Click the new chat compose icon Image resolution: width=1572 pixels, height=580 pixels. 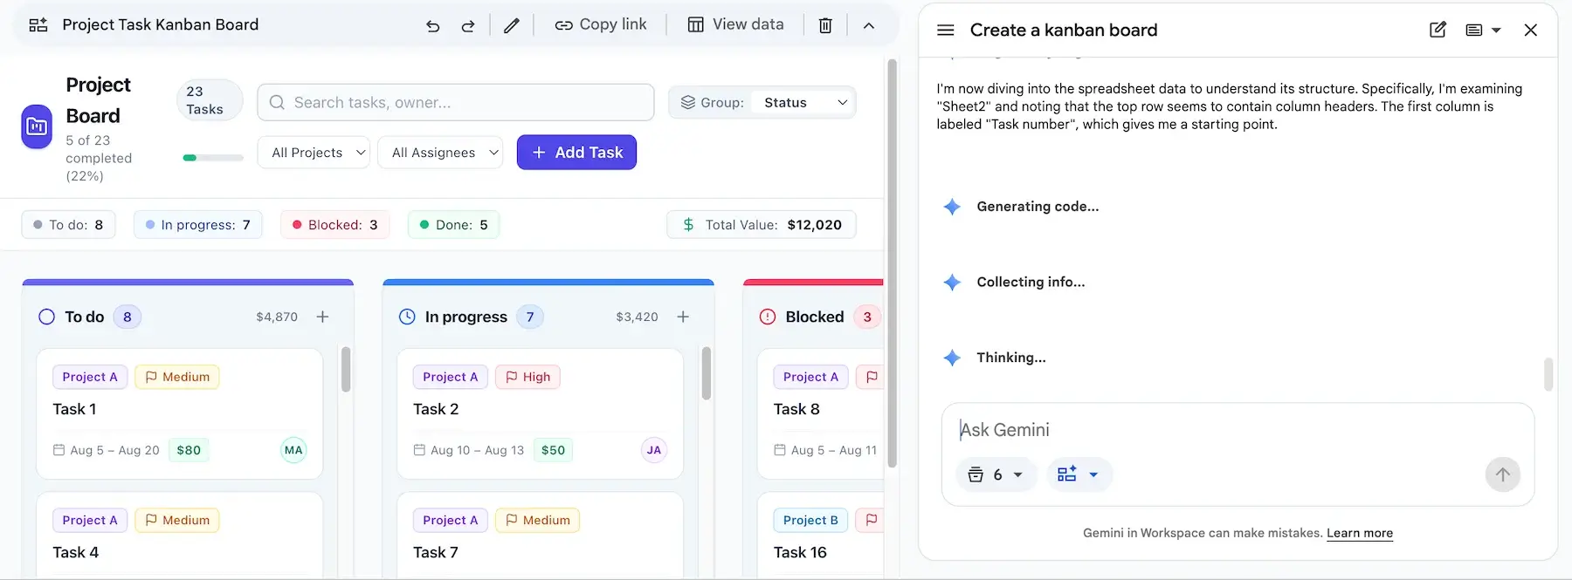[1438, 30]
